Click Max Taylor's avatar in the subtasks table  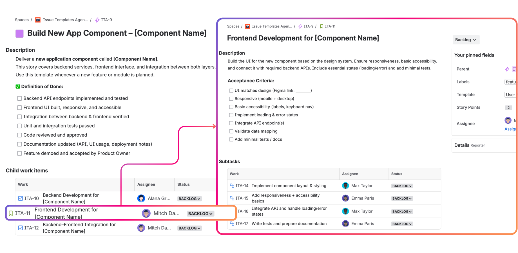(x=345, y=186)
